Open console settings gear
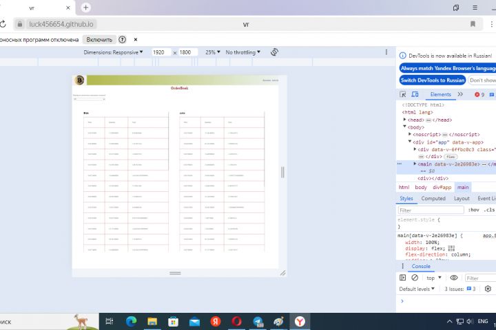 (488, 289)
